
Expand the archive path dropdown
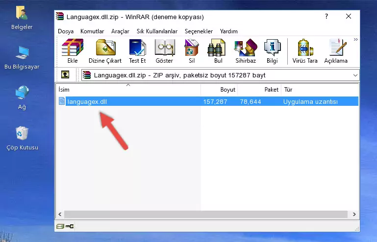355,75
